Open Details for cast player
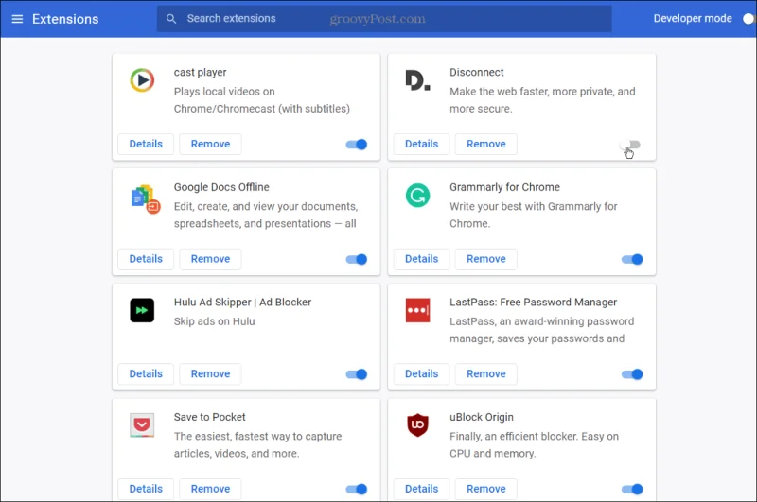 tap(146, 145)
